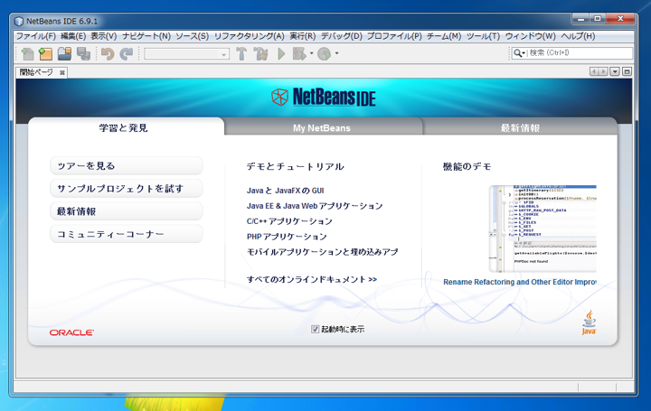This screenshot has width=651, height=411.
Task: Switch to the 最新情報 tab
Action: pyautogui.click(x=520, y=127)
